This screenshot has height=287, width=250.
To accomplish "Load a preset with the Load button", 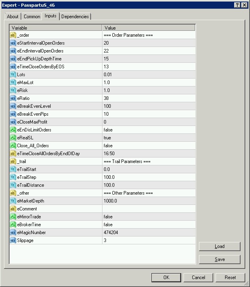I will (x=220, y=246).
